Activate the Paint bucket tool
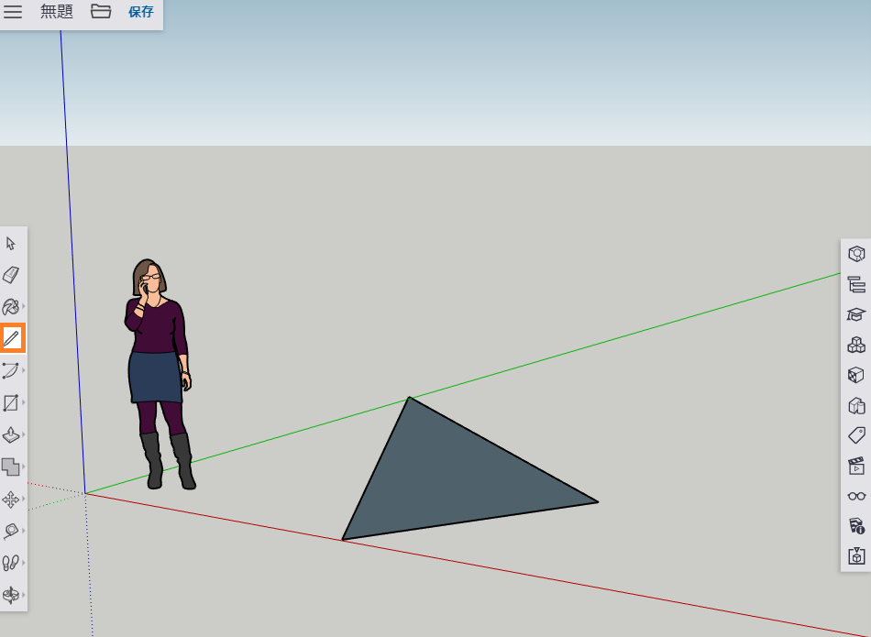This screenshot has width=871, height=637. coord(11,306)
